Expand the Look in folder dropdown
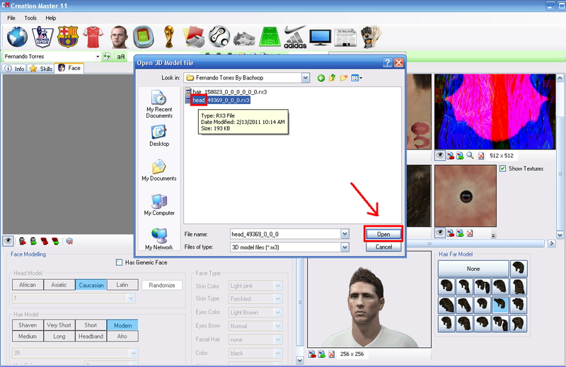Viewport: 566px width, 367px height. (306, 78)
